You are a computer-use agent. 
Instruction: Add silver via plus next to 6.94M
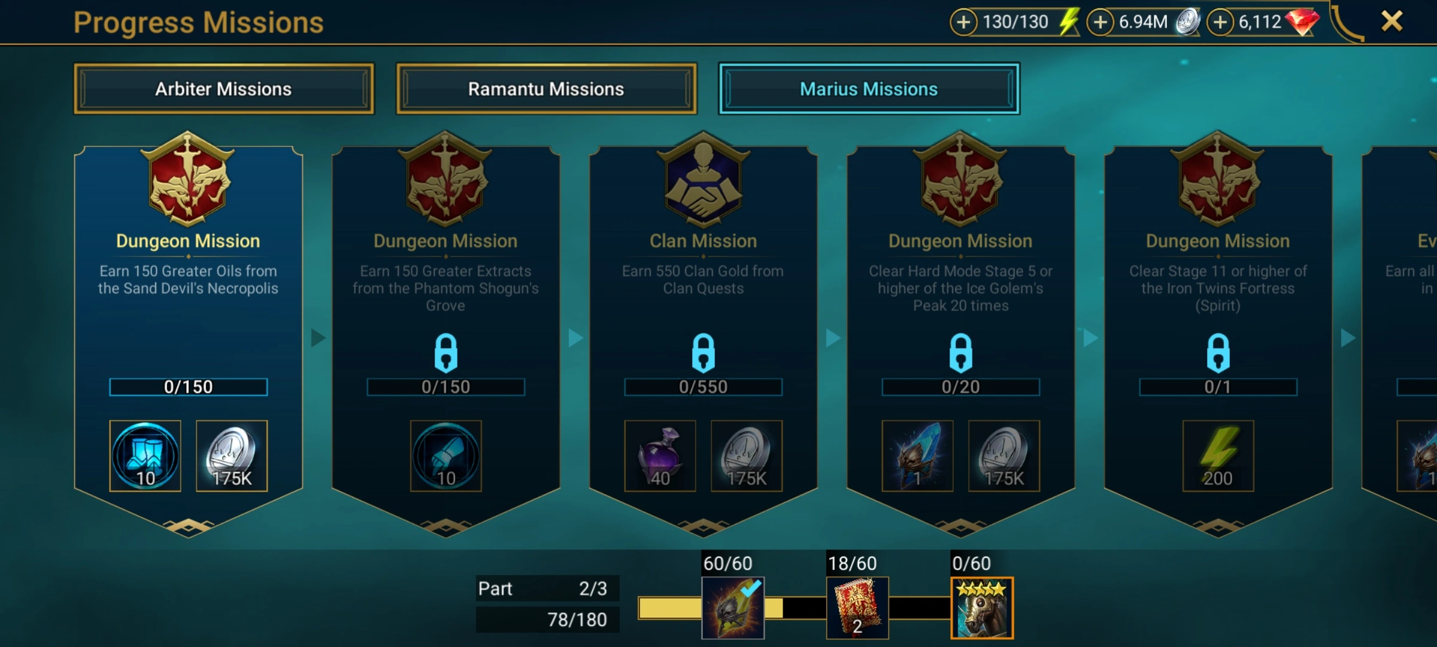[1100, 23]
